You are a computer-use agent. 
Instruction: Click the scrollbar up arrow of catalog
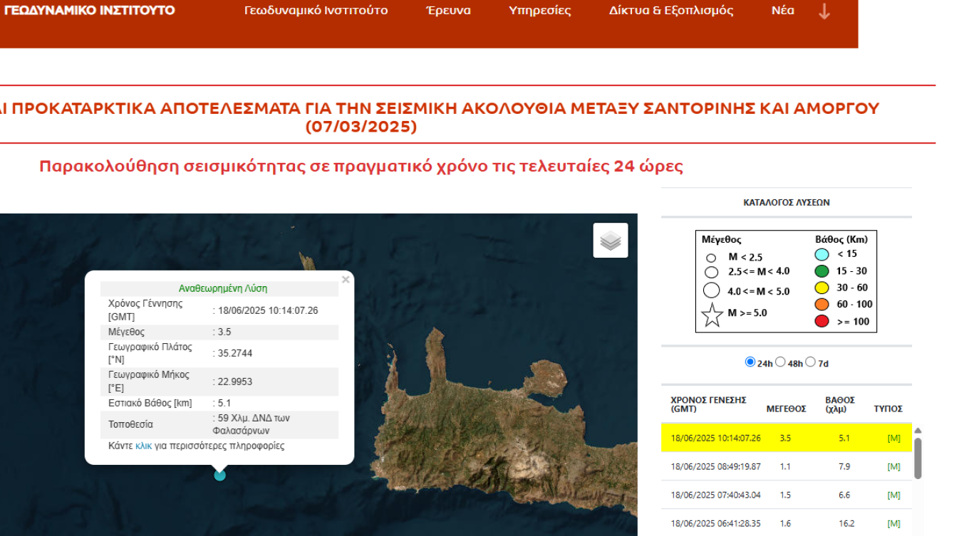[x=918, y=430]
